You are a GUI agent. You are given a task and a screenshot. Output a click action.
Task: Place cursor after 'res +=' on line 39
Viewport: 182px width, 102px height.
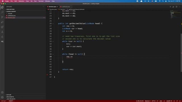coord(73,57)
